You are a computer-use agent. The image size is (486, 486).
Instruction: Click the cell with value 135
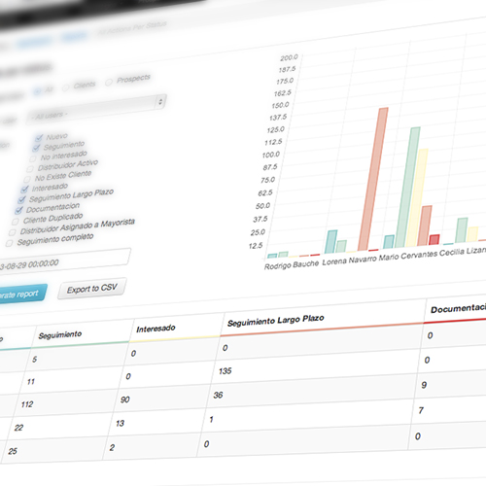225,371
